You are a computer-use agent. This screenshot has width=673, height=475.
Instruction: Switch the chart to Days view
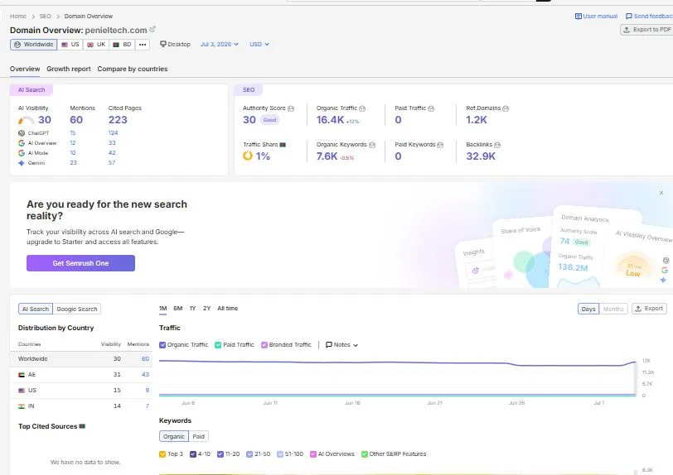[x=588, y=309]
